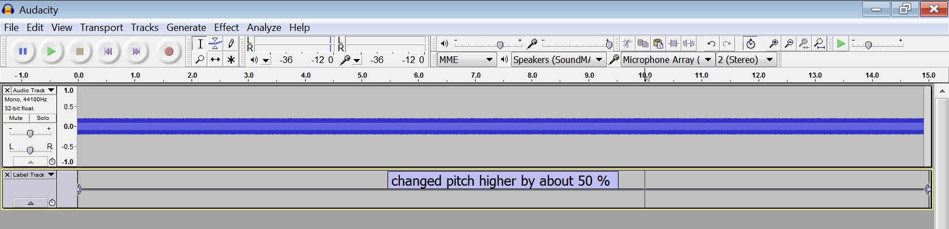Click the Silence Audio icon
This screenshot has width=949, height=229.
point(689,43)
